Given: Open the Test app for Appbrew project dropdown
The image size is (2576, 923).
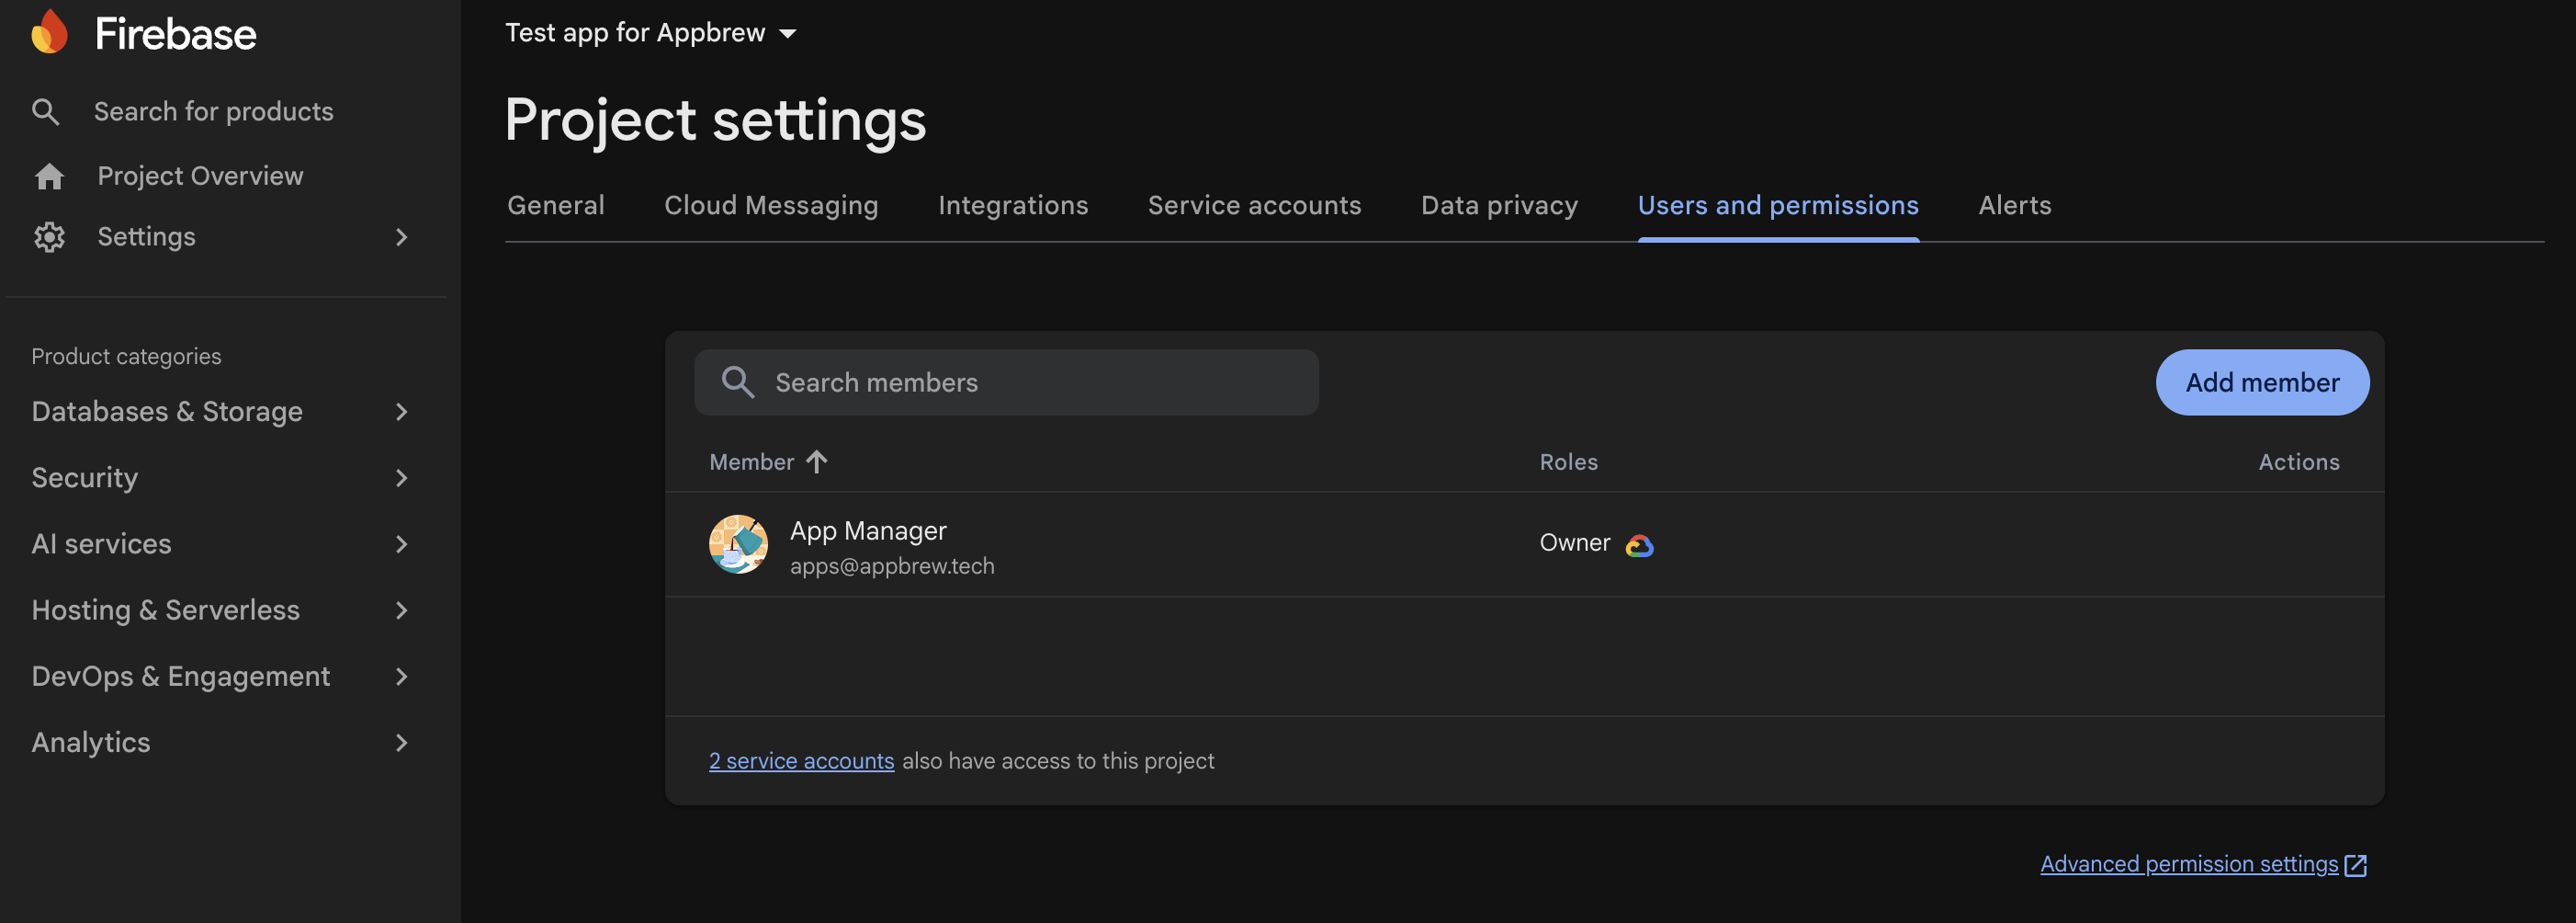Looking at the screenshot, I should (x=651, y=33).
